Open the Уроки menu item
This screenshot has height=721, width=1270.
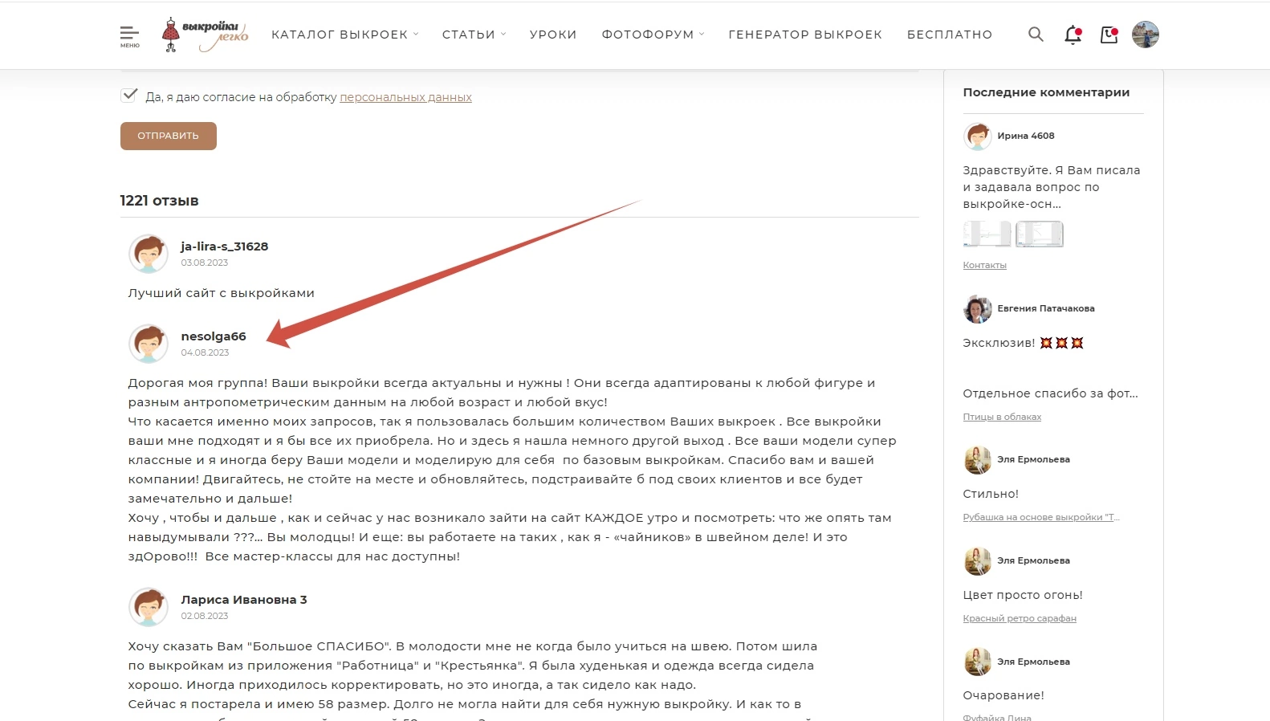[553, 35]
